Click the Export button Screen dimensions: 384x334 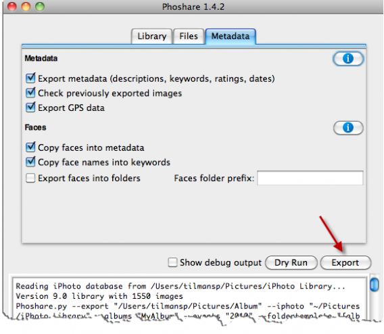click(x=345, y=263)
